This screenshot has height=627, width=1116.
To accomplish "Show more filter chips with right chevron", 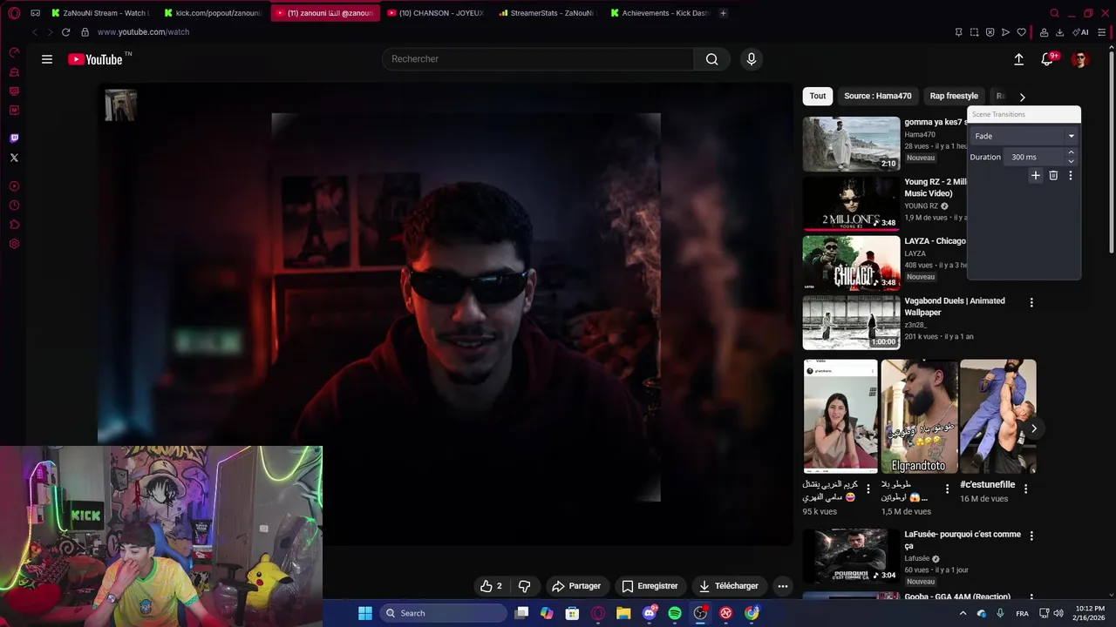I will [x=1023, y=97].
